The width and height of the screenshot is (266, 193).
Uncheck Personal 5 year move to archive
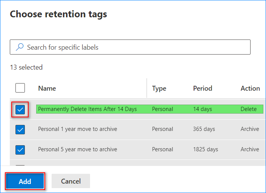pos(20,150)
